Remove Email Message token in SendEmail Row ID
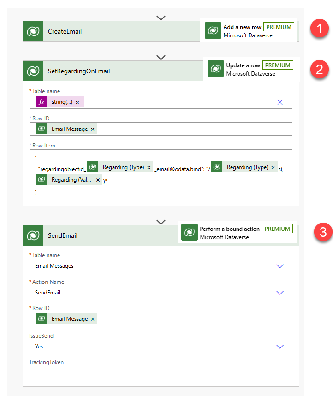Image resolution: width=333 pixels, height=406 pixels. tap(93, 319)
